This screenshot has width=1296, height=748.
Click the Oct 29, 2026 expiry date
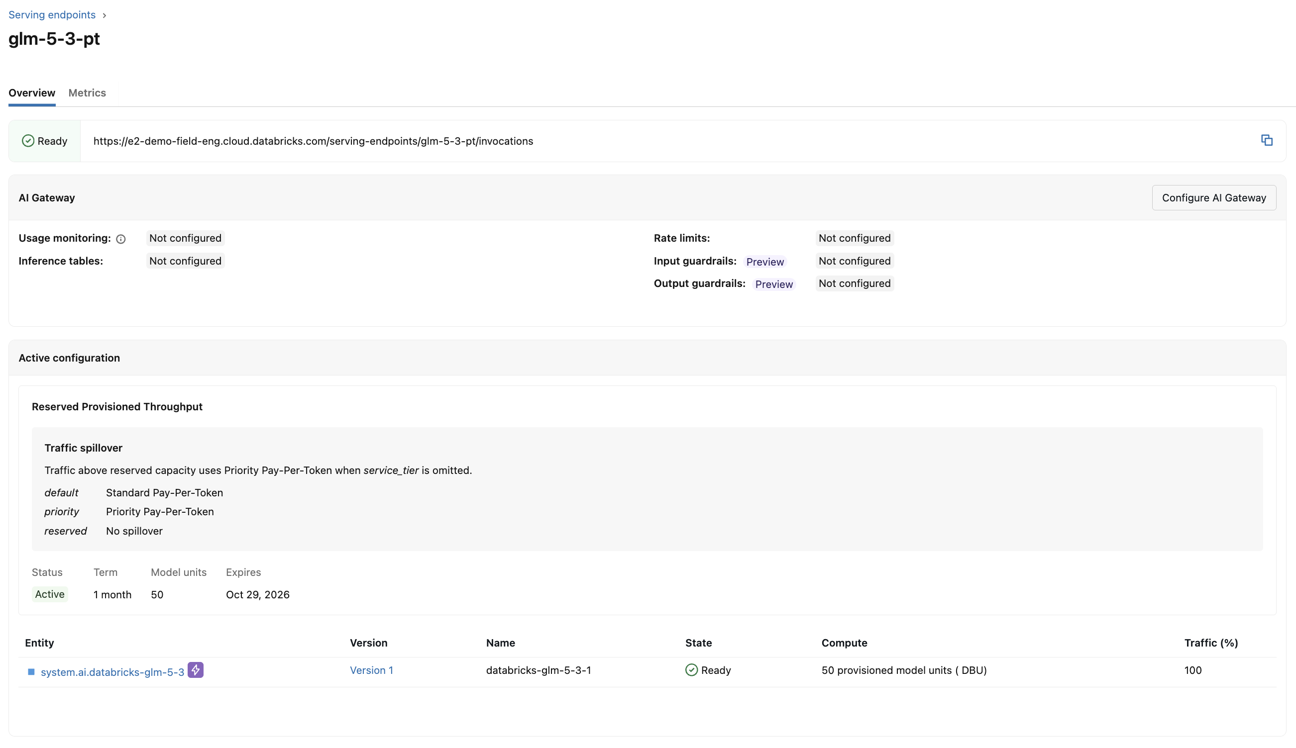tap(257, 595)
